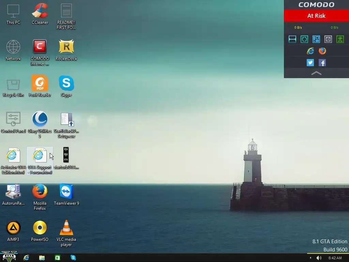Collapse the COMODO widget with chevron
The height and width of the screenshot is (262, 349).
click(x=316, y=73)
